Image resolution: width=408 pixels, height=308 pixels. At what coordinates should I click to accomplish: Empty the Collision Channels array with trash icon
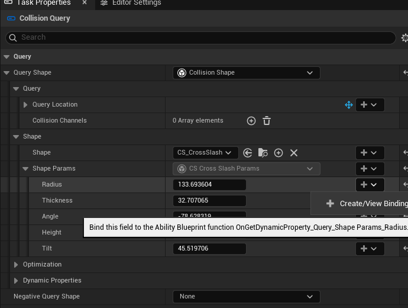(x=267, y=121)
